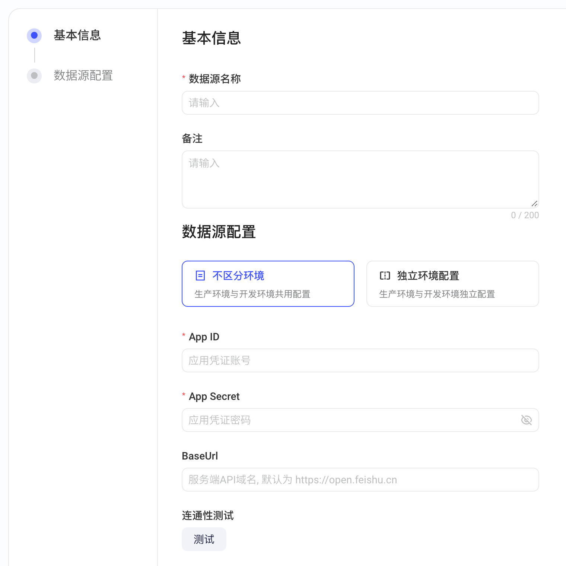Focus the 数据源名称 input field

[x=360, y=103]
